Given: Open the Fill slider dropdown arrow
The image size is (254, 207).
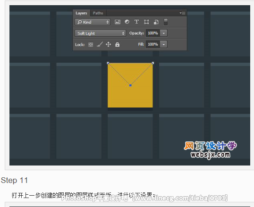Looking at the screenshot, I should click(x=164, y=44).
